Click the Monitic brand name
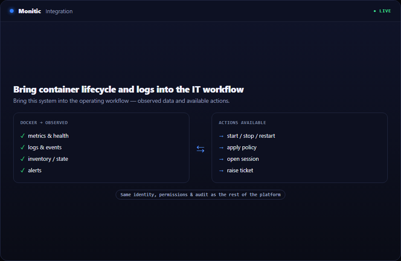 30,11
